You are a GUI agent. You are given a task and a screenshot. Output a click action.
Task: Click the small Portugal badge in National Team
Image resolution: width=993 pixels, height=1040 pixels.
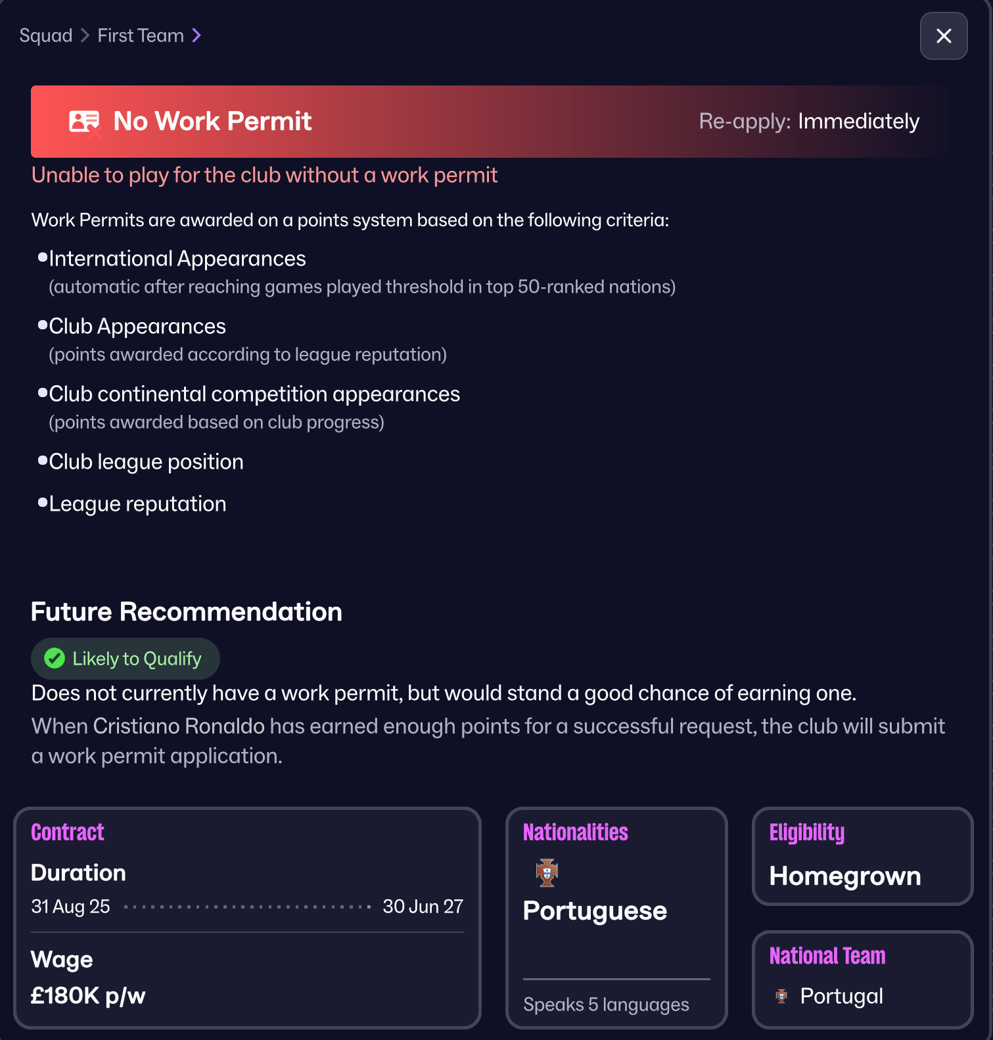[x=781, y=996]
